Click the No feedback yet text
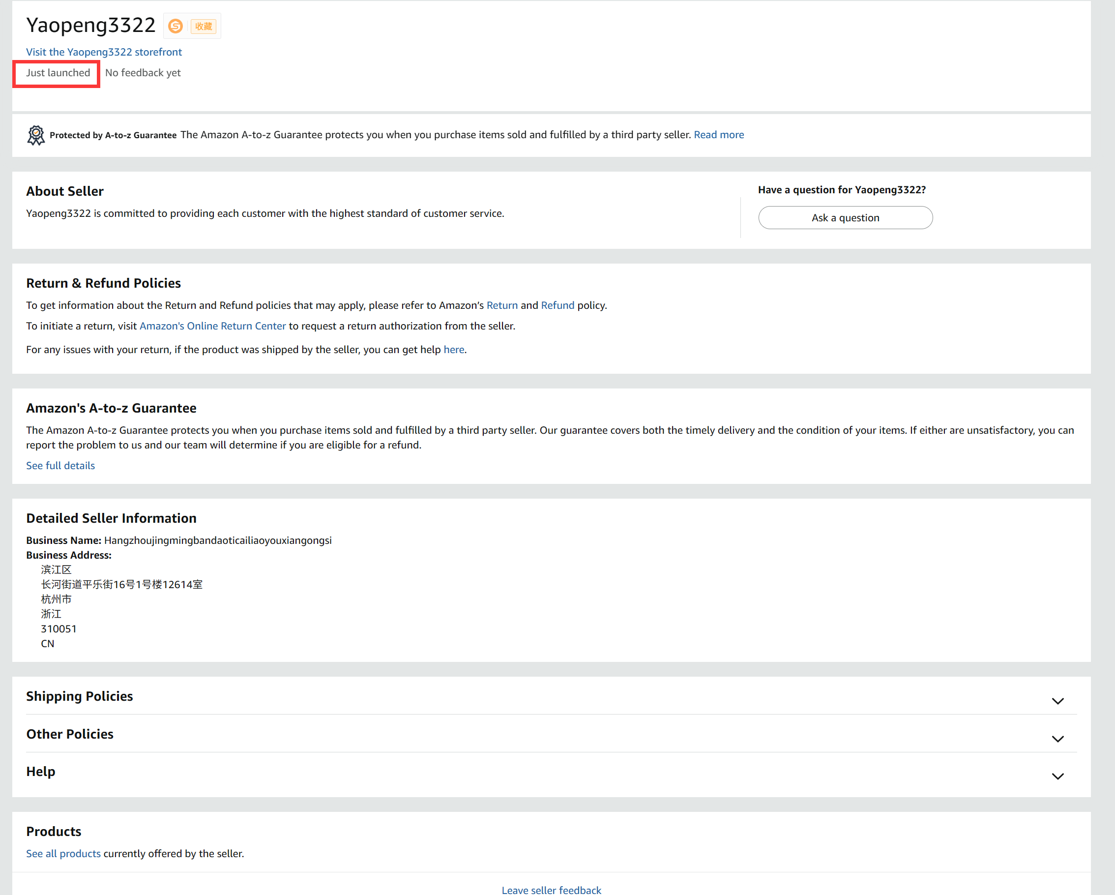The height and width of the screenshot is (895, 1115). click(143, 73)
